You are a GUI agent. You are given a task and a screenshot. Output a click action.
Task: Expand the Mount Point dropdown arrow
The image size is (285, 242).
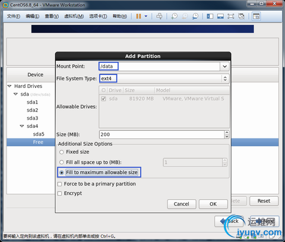point(224,67)
